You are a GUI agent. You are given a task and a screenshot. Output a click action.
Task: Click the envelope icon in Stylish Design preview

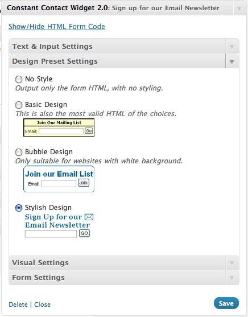click(x=89, y=217)
